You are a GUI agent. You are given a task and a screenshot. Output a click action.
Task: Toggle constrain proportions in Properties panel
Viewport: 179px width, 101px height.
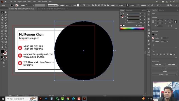tap(176, 22)
